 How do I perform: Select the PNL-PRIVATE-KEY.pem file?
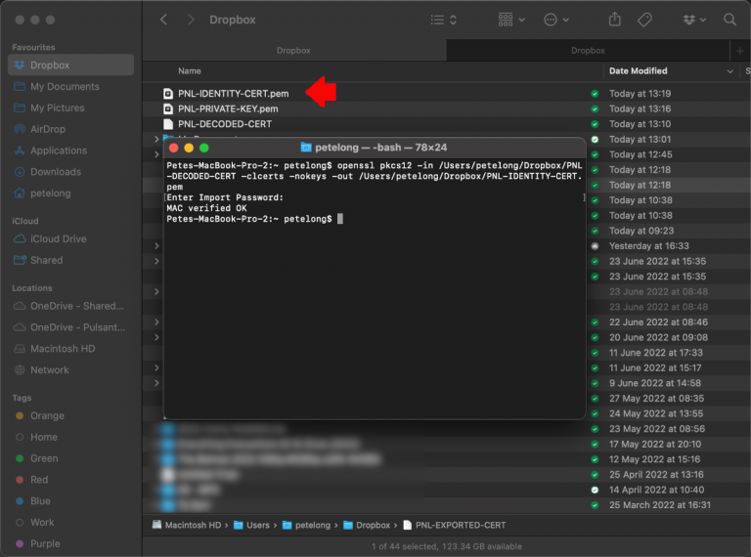click(228, 108)
